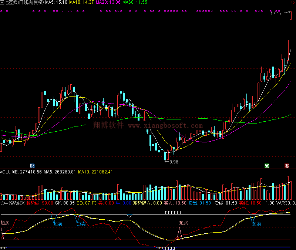The image size is (296, 250).
Task: Click the red 涨 marker below the chart
Action: [x=287, y=166]
